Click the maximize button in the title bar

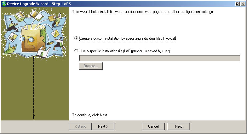(x=237, y=3)
